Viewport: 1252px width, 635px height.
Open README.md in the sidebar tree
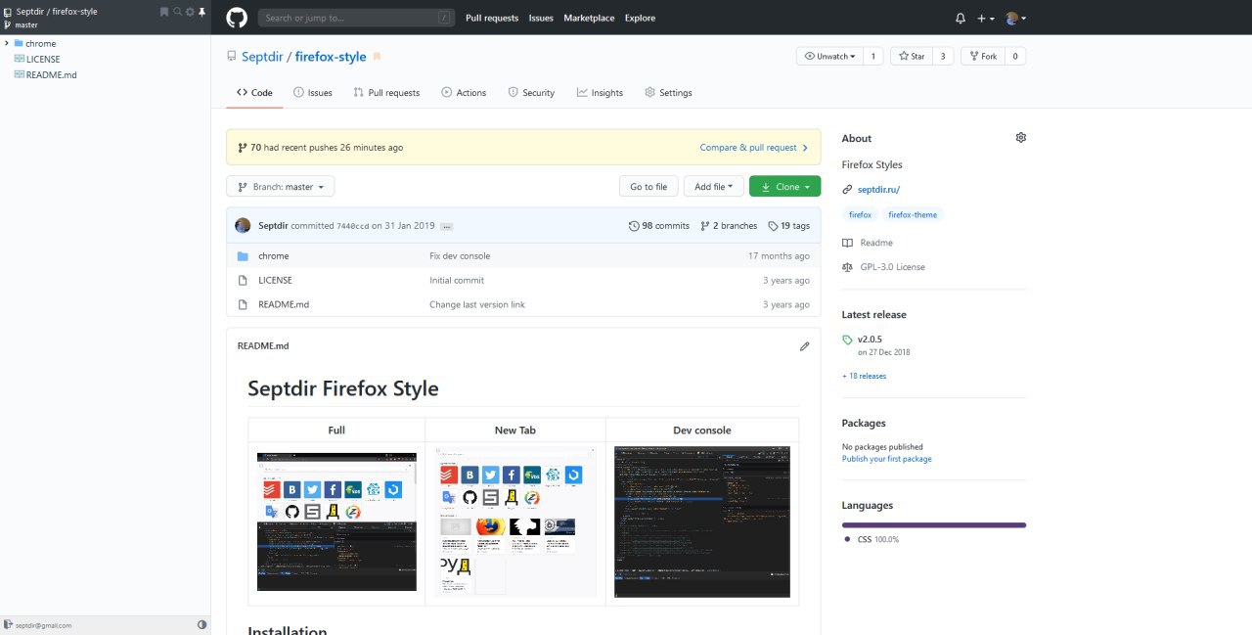point(52,74)
